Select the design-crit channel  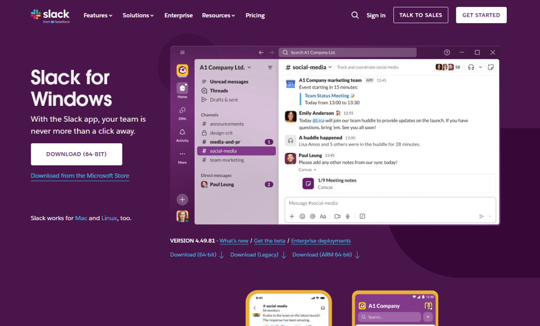point(236,133)
